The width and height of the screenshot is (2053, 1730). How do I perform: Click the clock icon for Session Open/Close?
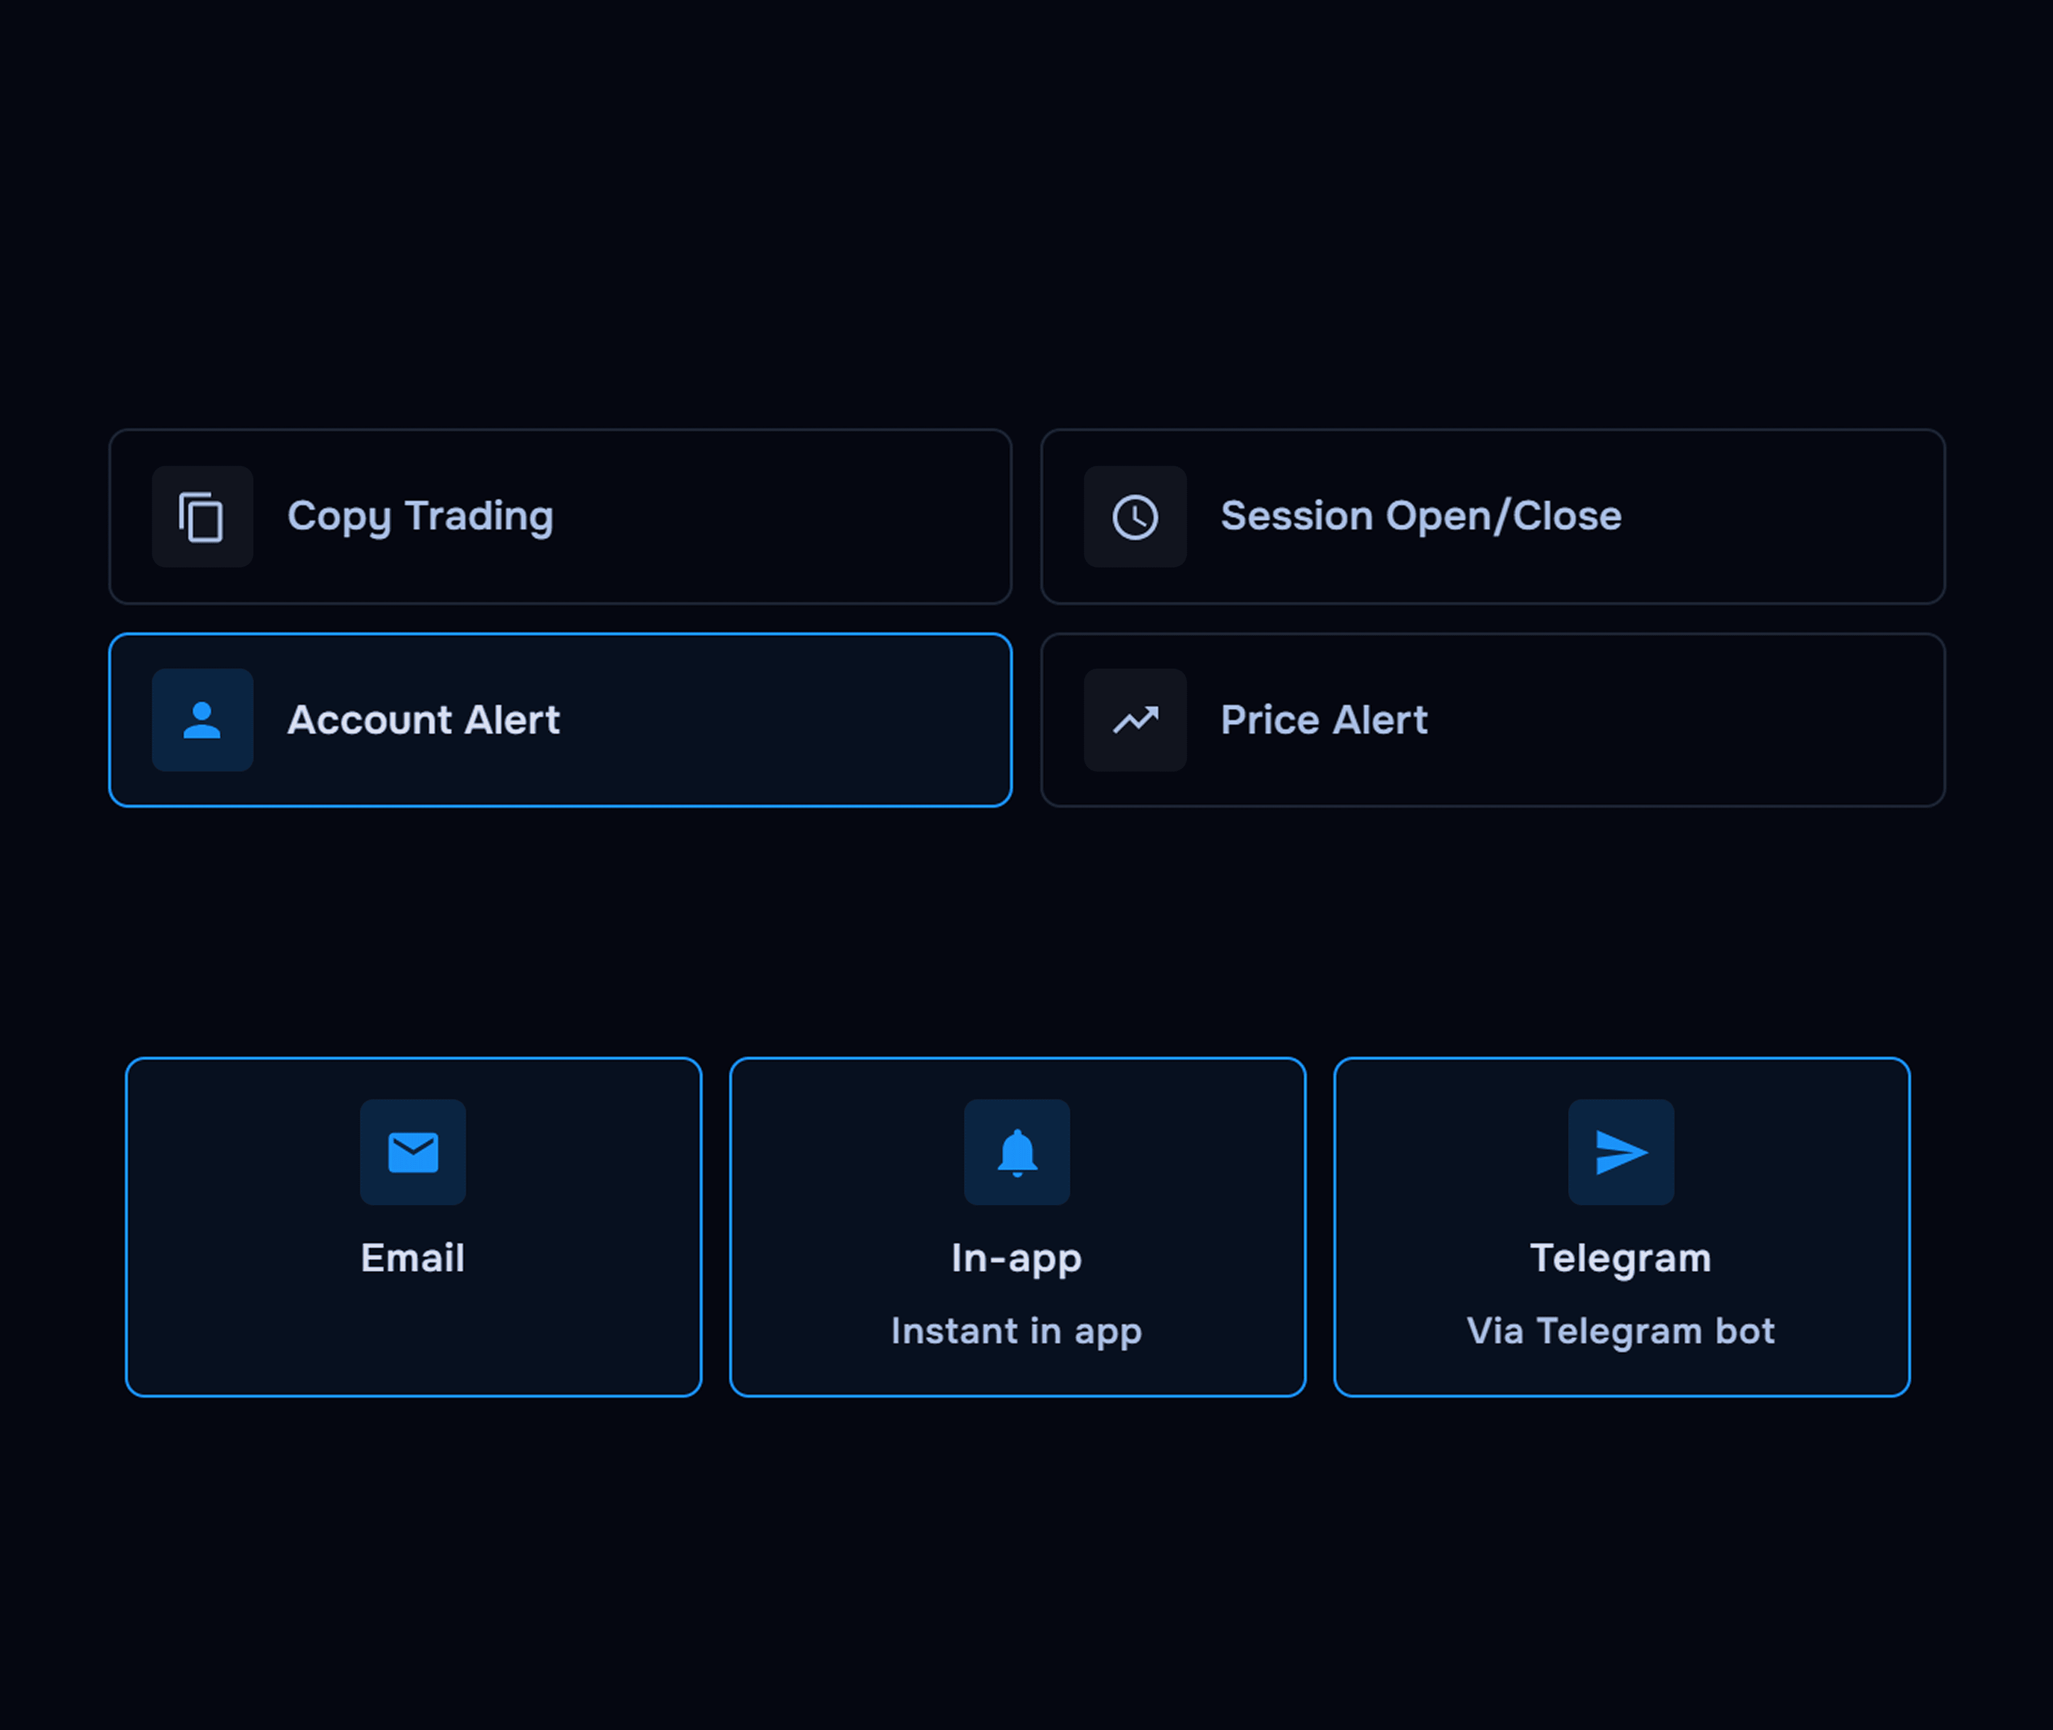[x=1135, y=517]
